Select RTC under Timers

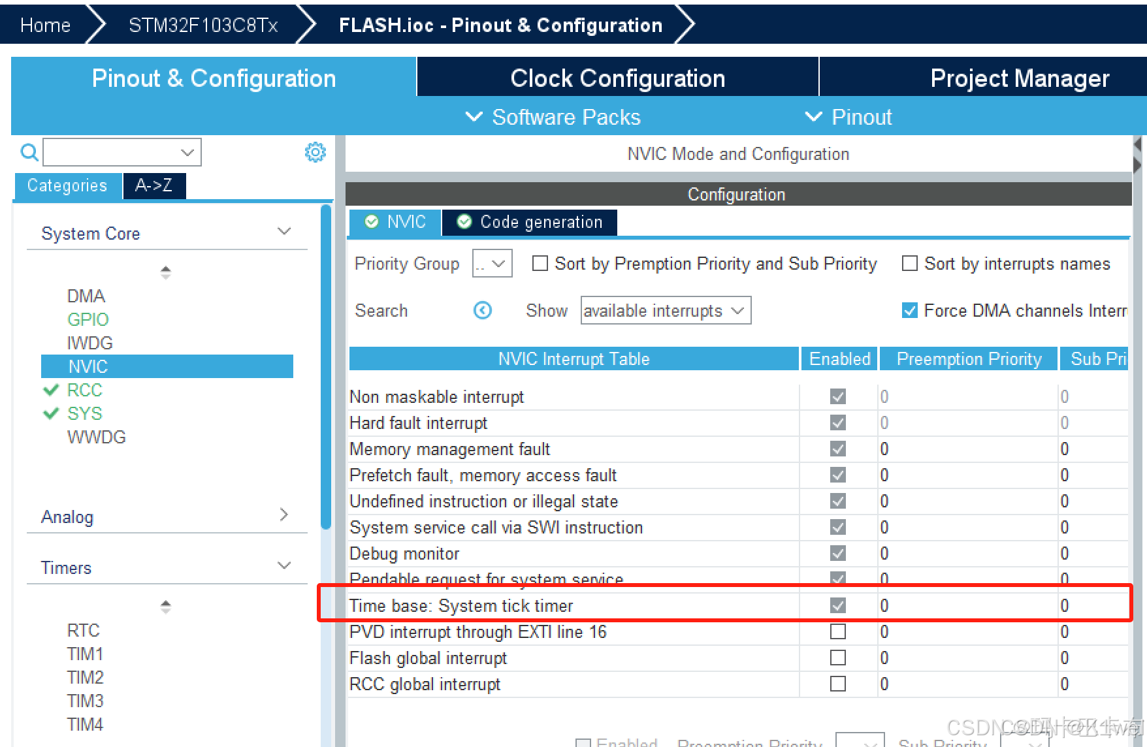[x=83, y=630]
